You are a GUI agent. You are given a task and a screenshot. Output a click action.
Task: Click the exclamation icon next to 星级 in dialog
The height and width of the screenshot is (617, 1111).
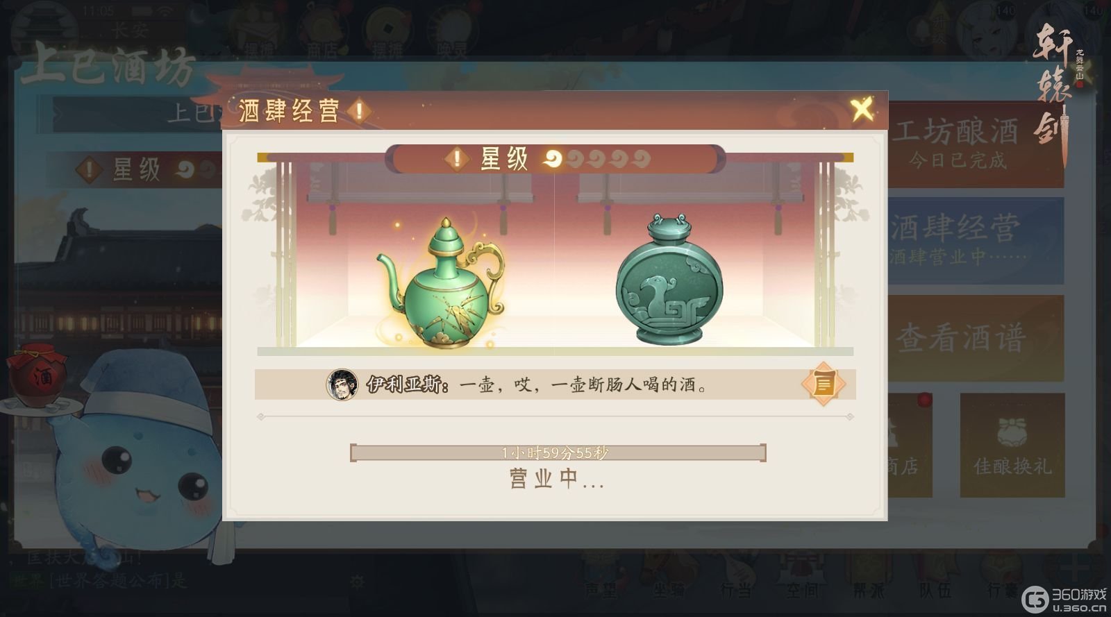click(456, 159)
